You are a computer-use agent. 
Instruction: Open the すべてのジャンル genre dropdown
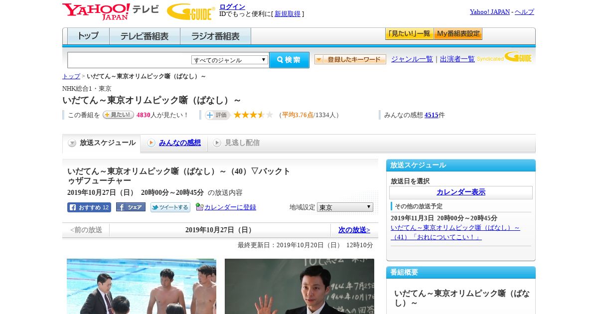coord(230,60)
